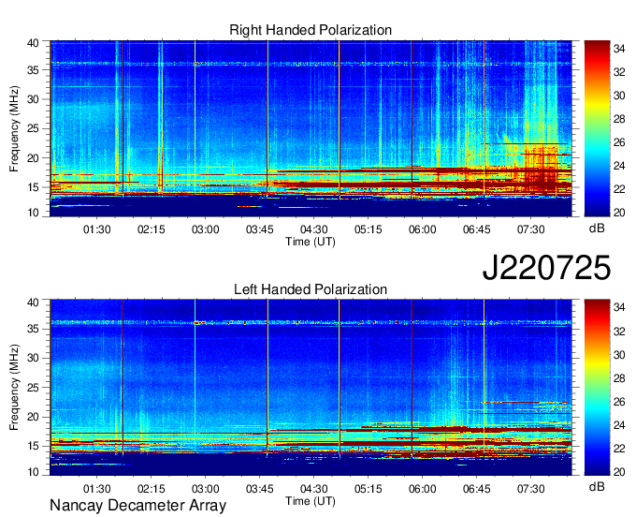Click the 34 value on Right Handed colorbar
The image size is (636, 517).
point(619,49)
